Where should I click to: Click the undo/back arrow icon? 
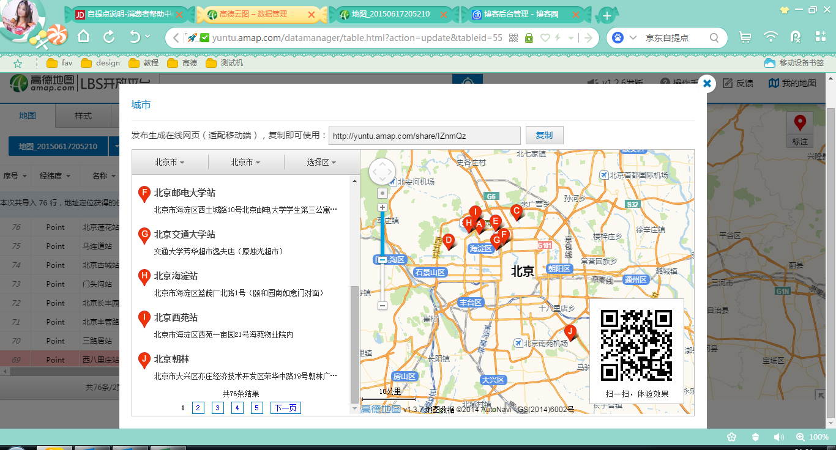[x=135, y=37]
